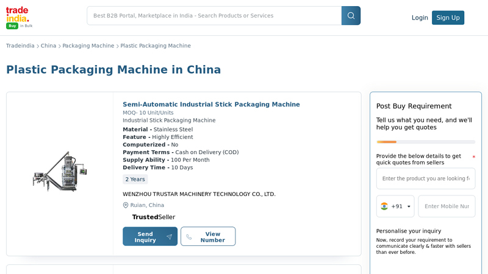Screen dimensions: 488x274
Task: Click the View Number button
Action: click(208, 236)
